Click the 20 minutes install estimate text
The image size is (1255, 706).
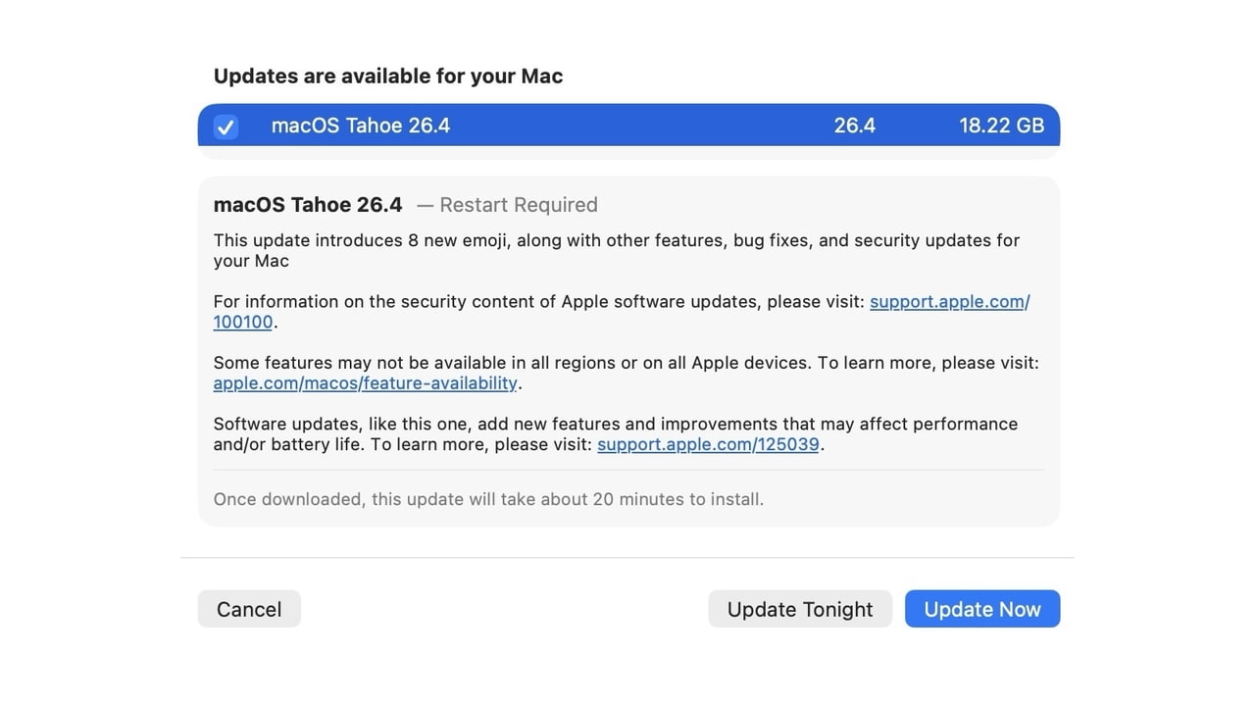pos(488,499)
